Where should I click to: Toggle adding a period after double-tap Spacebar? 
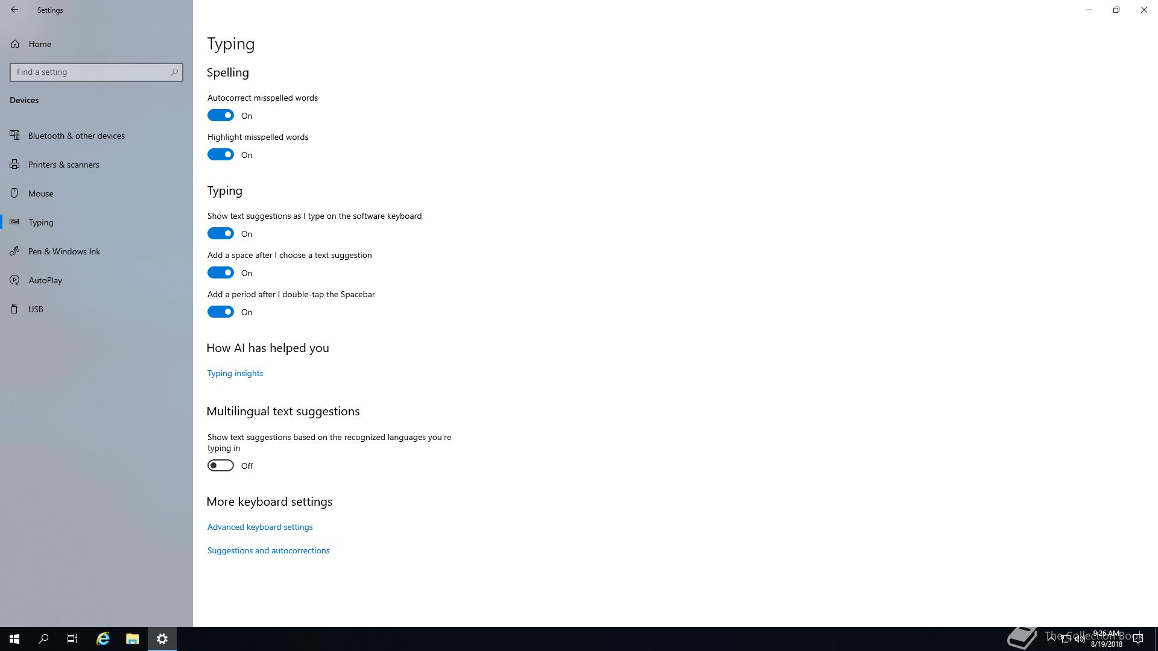[221, 312]
